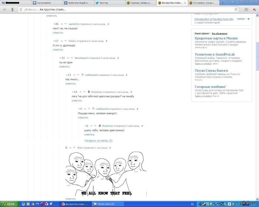Open Yandex browser icon in quick launch

(47, 204)
